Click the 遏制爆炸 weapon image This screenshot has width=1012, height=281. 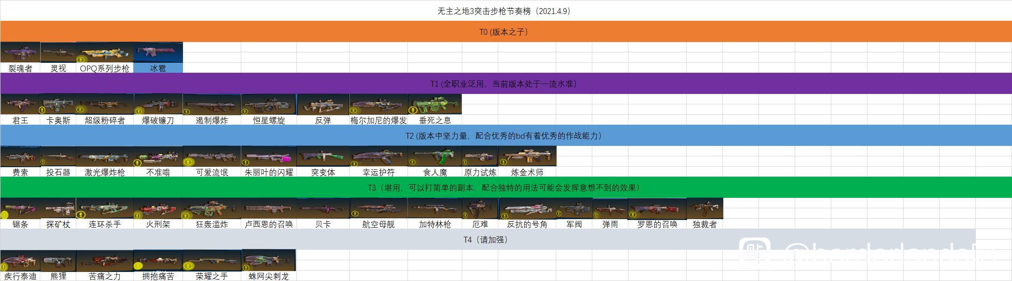click(212, 104)
